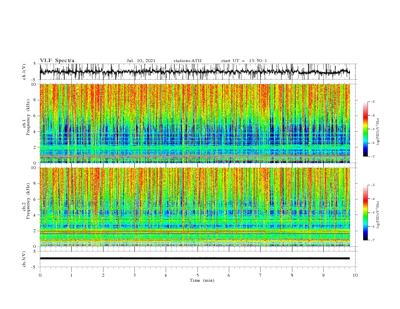Click the 'Time (min)' axis label
This screenshot has height=309, width=400.
click(x=202, y=280)
